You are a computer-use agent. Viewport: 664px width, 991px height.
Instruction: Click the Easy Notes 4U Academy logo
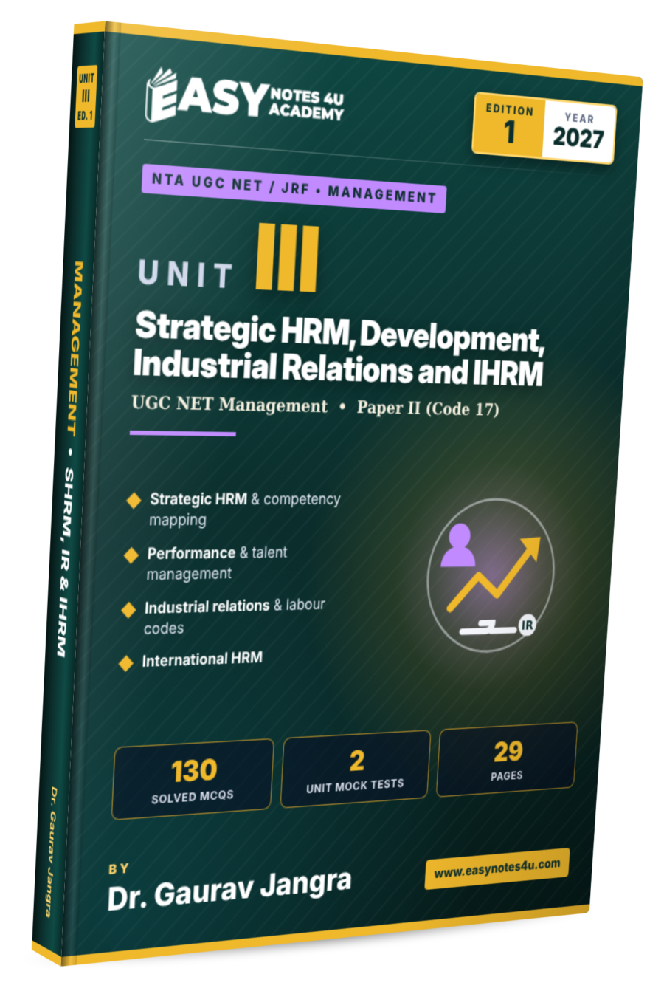[x=245, y=95]
